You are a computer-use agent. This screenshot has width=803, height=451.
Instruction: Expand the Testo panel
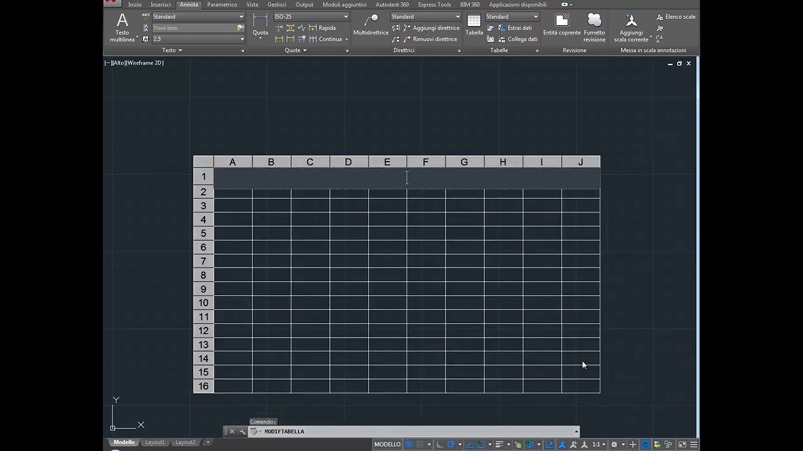(172, 50)
